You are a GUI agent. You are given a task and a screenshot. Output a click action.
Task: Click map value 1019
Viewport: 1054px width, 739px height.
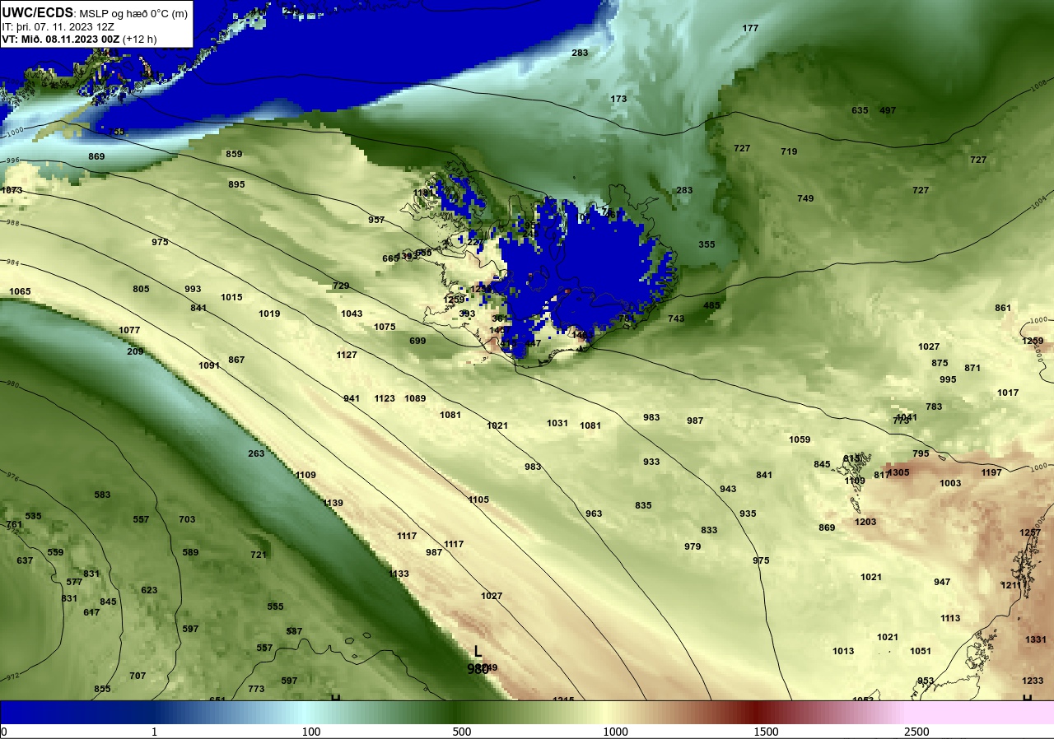[269, 314]
